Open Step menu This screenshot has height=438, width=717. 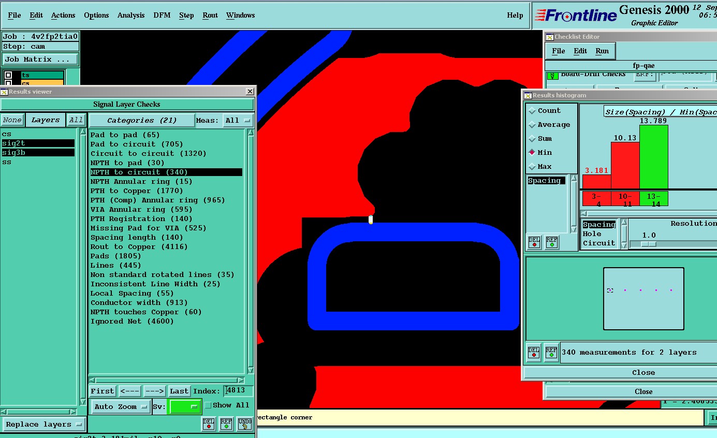(186, 15)
